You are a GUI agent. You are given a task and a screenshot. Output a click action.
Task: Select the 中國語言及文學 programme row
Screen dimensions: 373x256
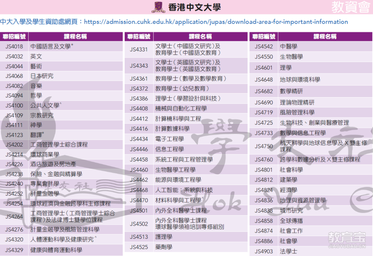click(x=61, y=47)
